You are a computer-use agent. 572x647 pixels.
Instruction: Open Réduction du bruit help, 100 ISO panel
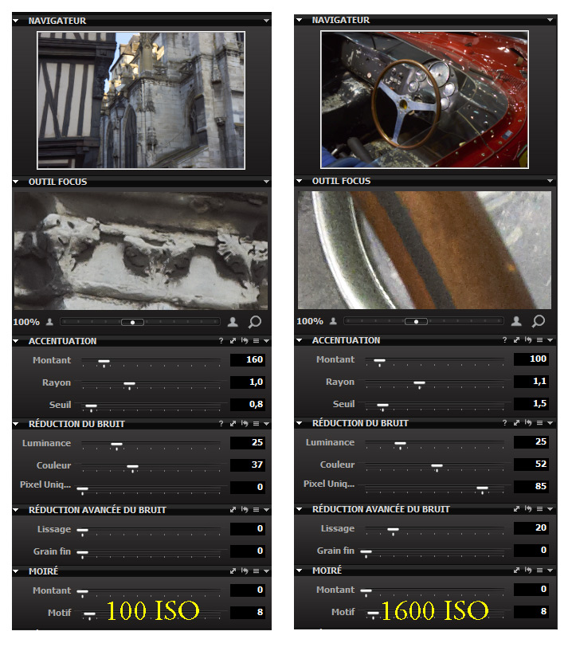click(x=221, y=424)
